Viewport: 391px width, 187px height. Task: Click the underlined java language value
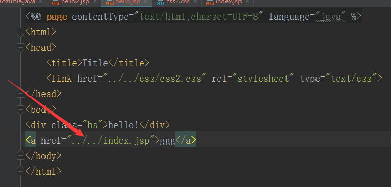330,17
